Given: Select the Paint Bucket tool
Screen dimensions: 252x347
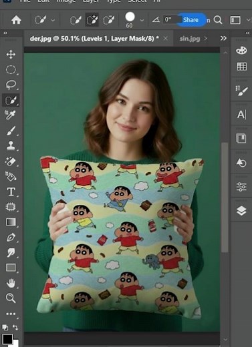Looking at the screenshot, I should pos(11,176).
